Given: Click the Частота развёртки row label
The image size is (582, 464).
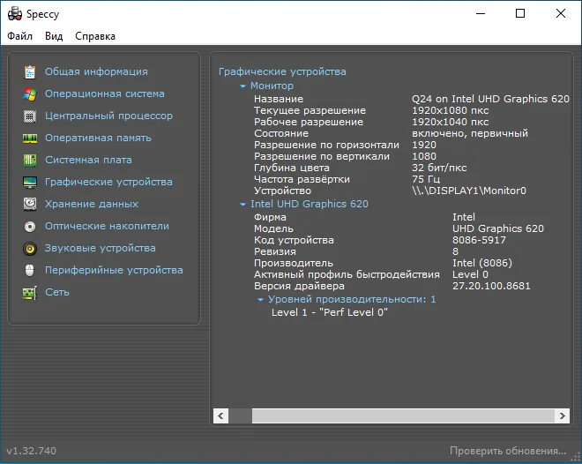Looking at the screenshot, I should point(302,179).
